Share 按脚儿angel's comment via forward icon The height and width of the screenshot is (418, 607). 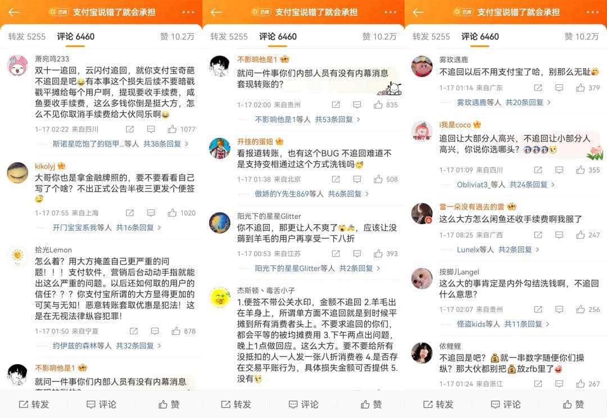538,309
